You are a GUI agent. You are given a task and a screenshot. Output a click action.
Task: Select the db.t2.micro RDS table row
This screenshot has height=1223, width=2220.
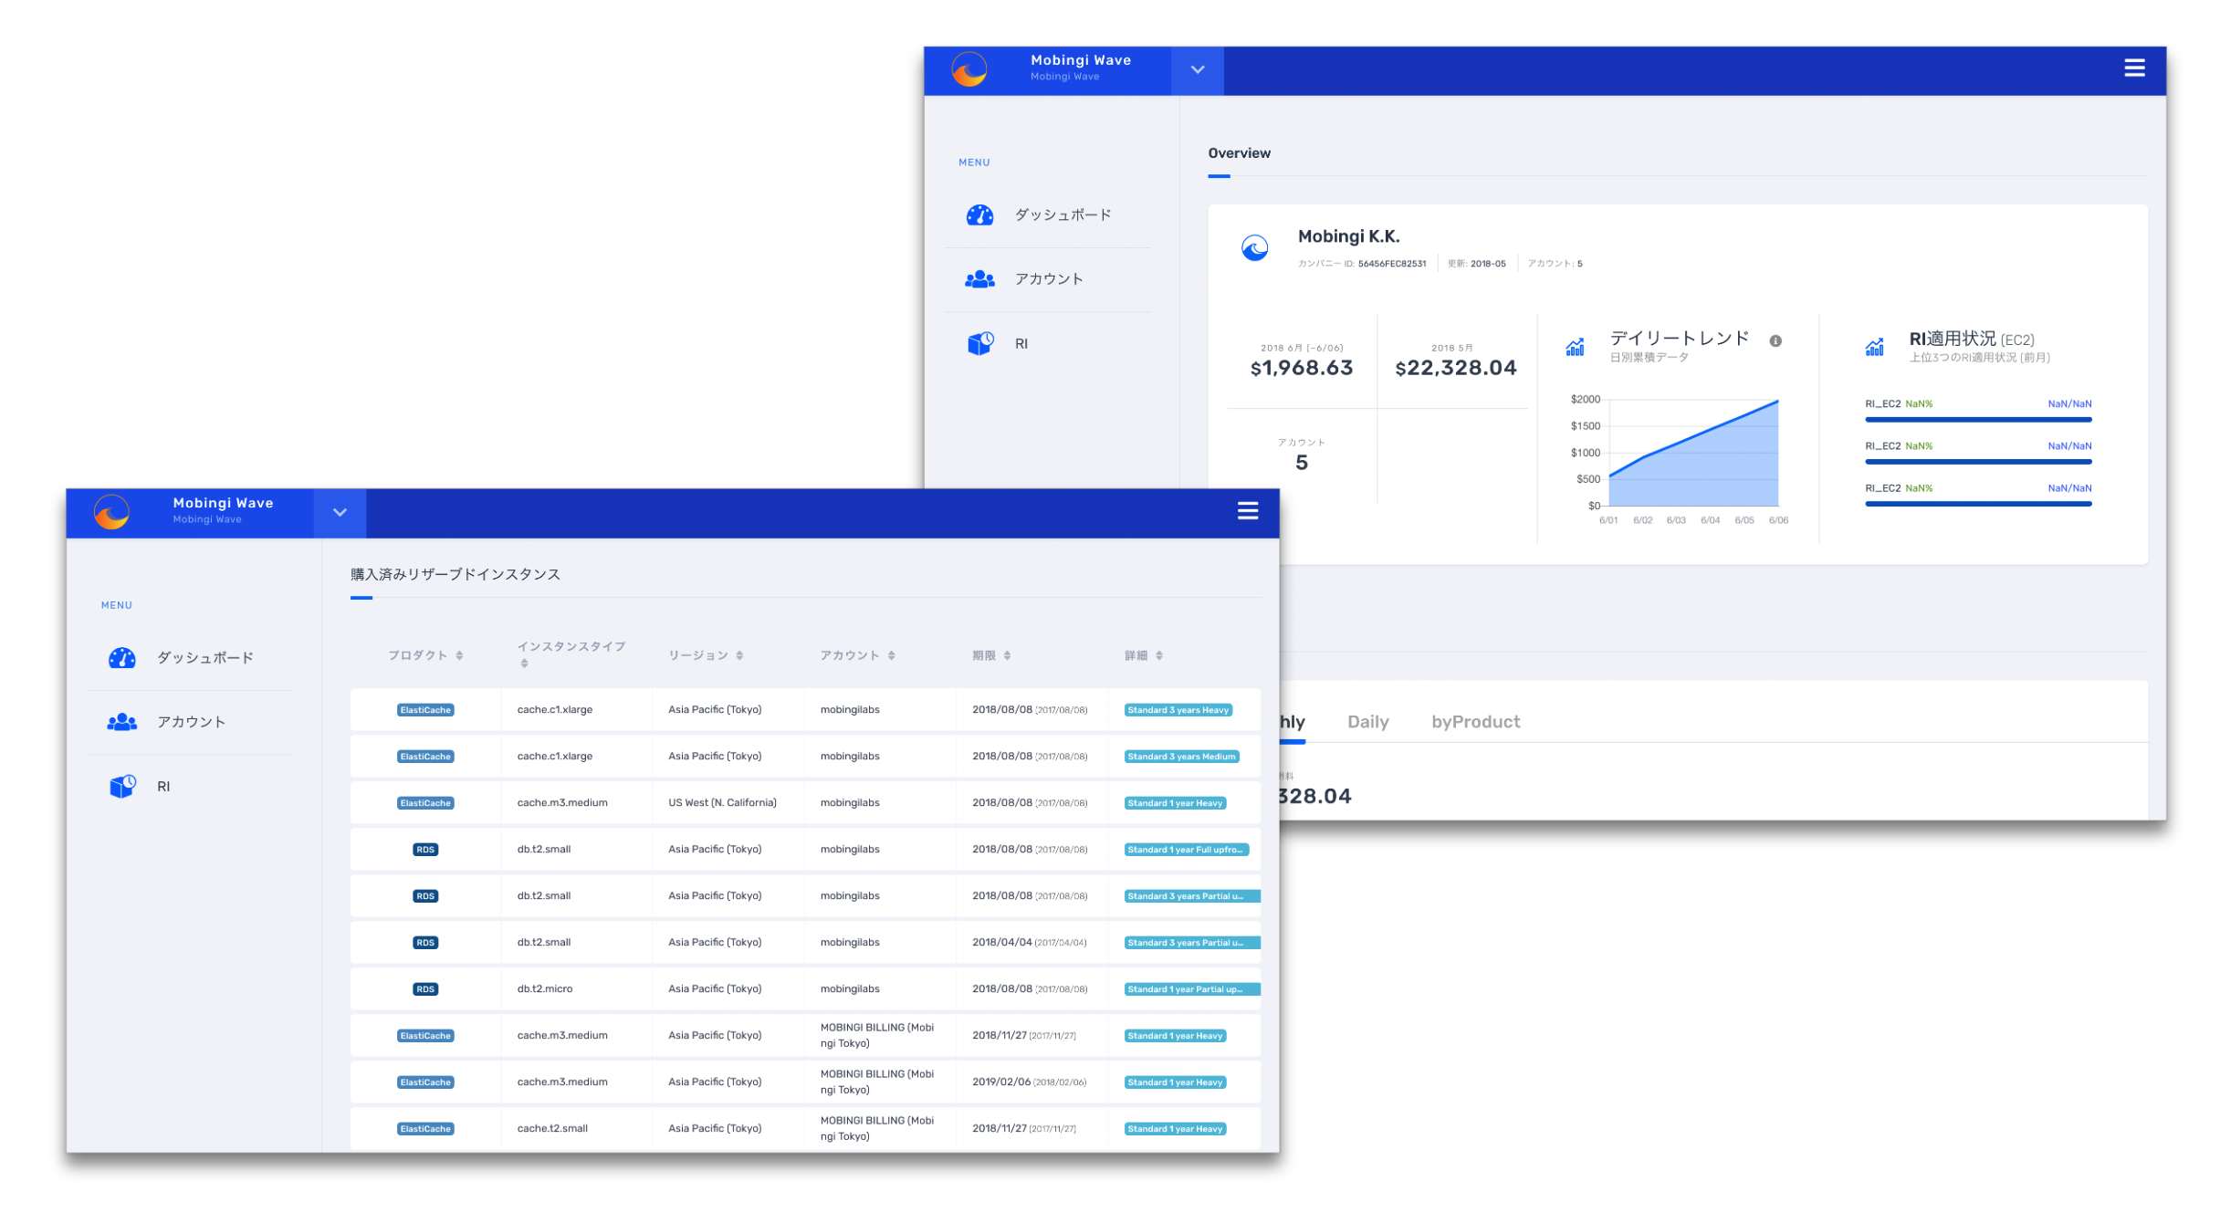click(805, 989)
